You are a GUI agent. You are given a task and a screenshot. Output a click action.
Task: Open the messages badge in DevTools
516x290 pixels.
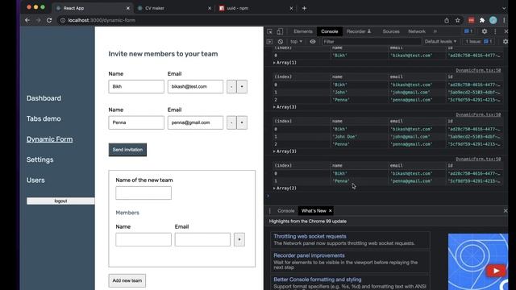[x=468, y=31]
